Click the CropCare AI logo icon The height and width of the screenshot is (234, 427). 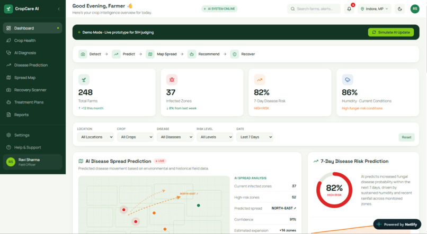tap(8, 8)
